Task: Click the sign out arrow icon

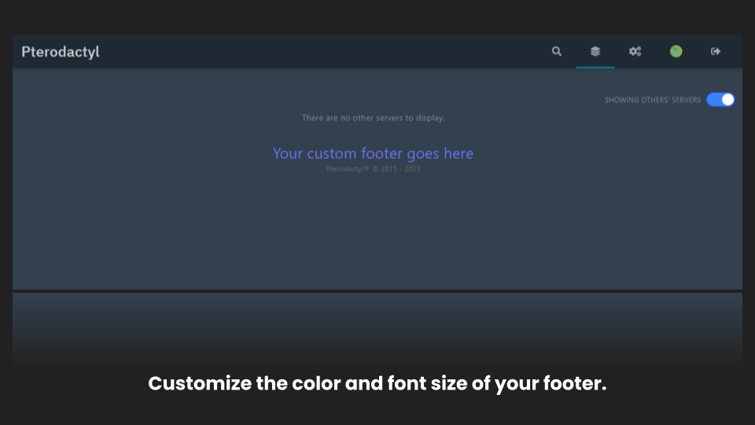Action: coord(716,51)
